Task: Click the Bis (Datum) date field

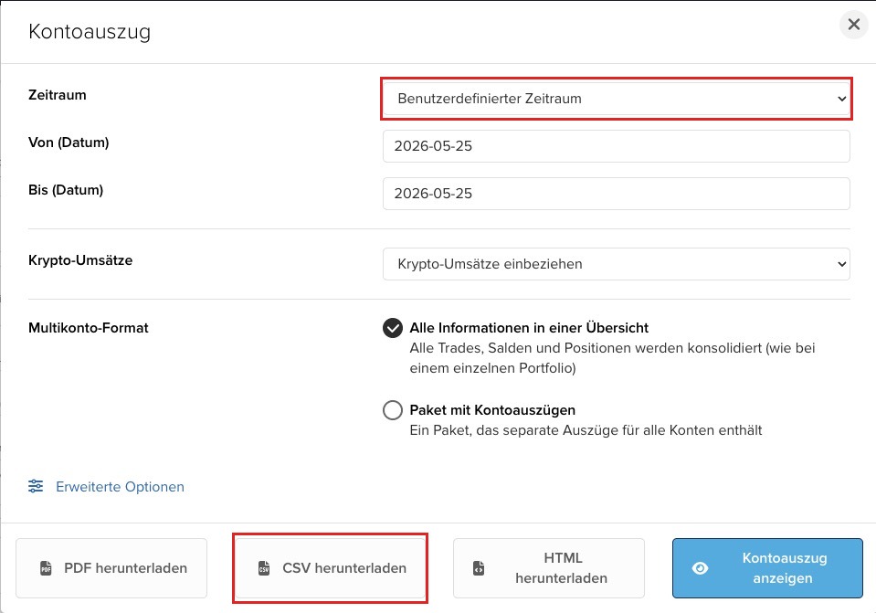Action: (617, 194)
